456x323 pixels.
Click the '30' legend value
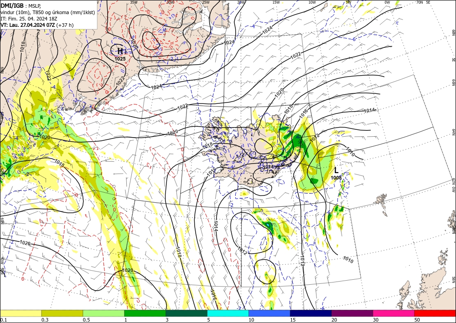click(x=376, y=320)
